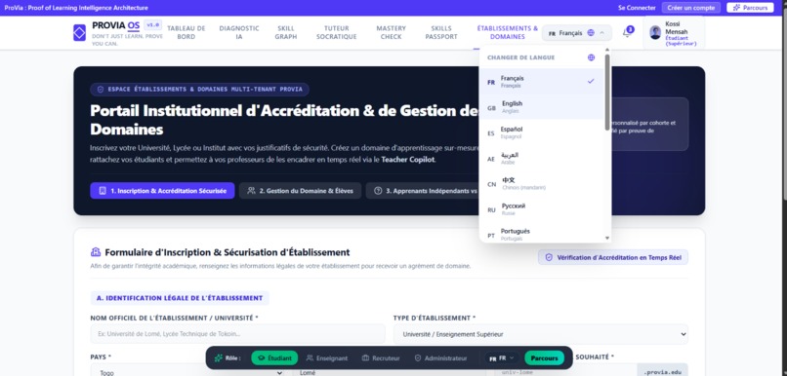Open Skill Graph nav tab
The height and width of the screenshot is (376, 787).
pyautogui.click(x=285, y=32)
